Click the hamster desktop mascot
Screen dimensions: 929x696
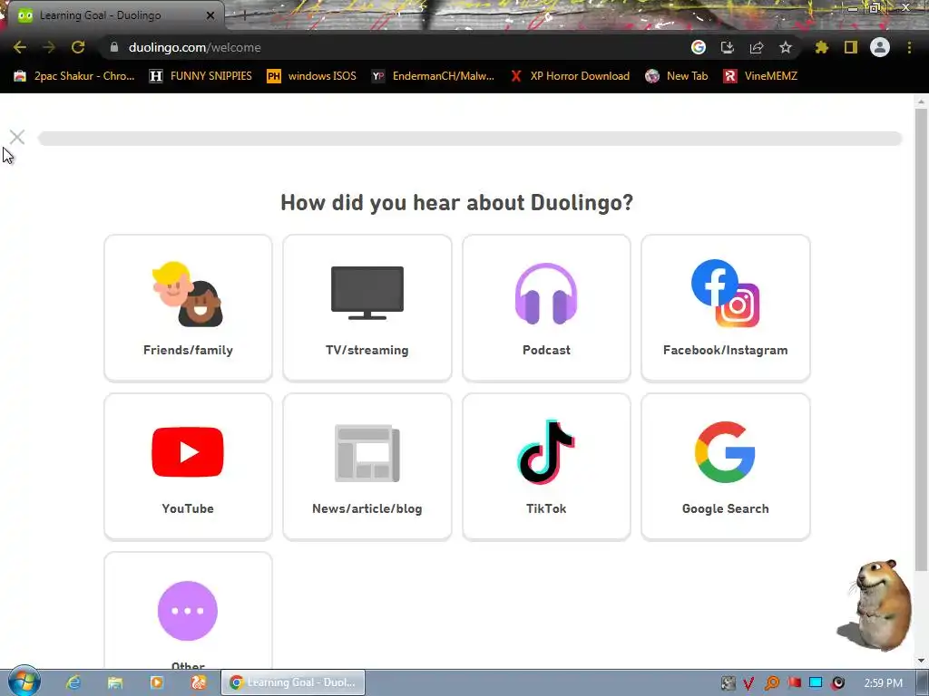click(875, 604)
